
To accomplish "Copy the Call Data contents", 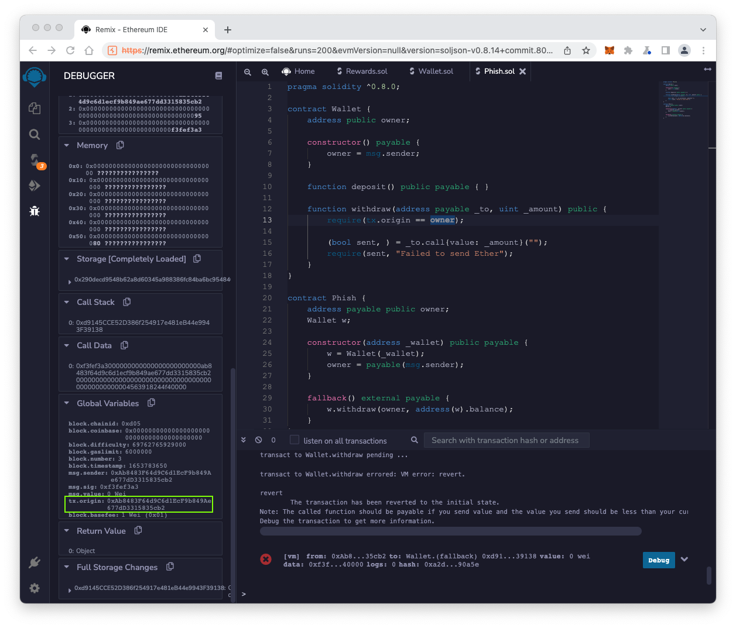I will coord(124,345).
